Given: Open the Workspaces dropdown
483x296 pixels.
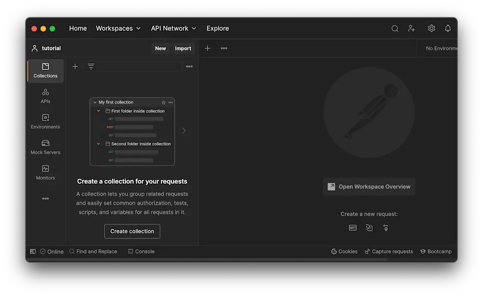Looking at the screenshot, I should pos(118,28).
